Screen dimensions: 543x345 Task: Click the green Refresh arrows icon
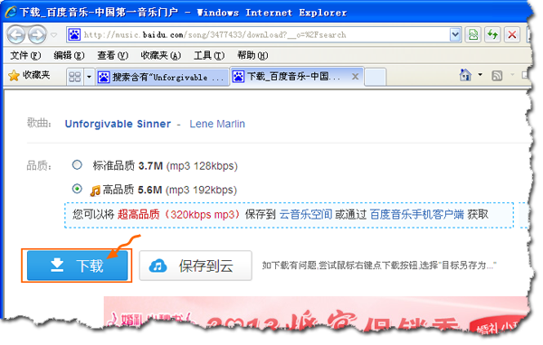coord(492,34)
